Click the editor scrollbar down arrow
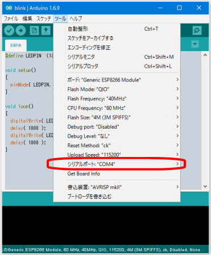This screenshot has width=211, height=255. click(x=205, y=186)
